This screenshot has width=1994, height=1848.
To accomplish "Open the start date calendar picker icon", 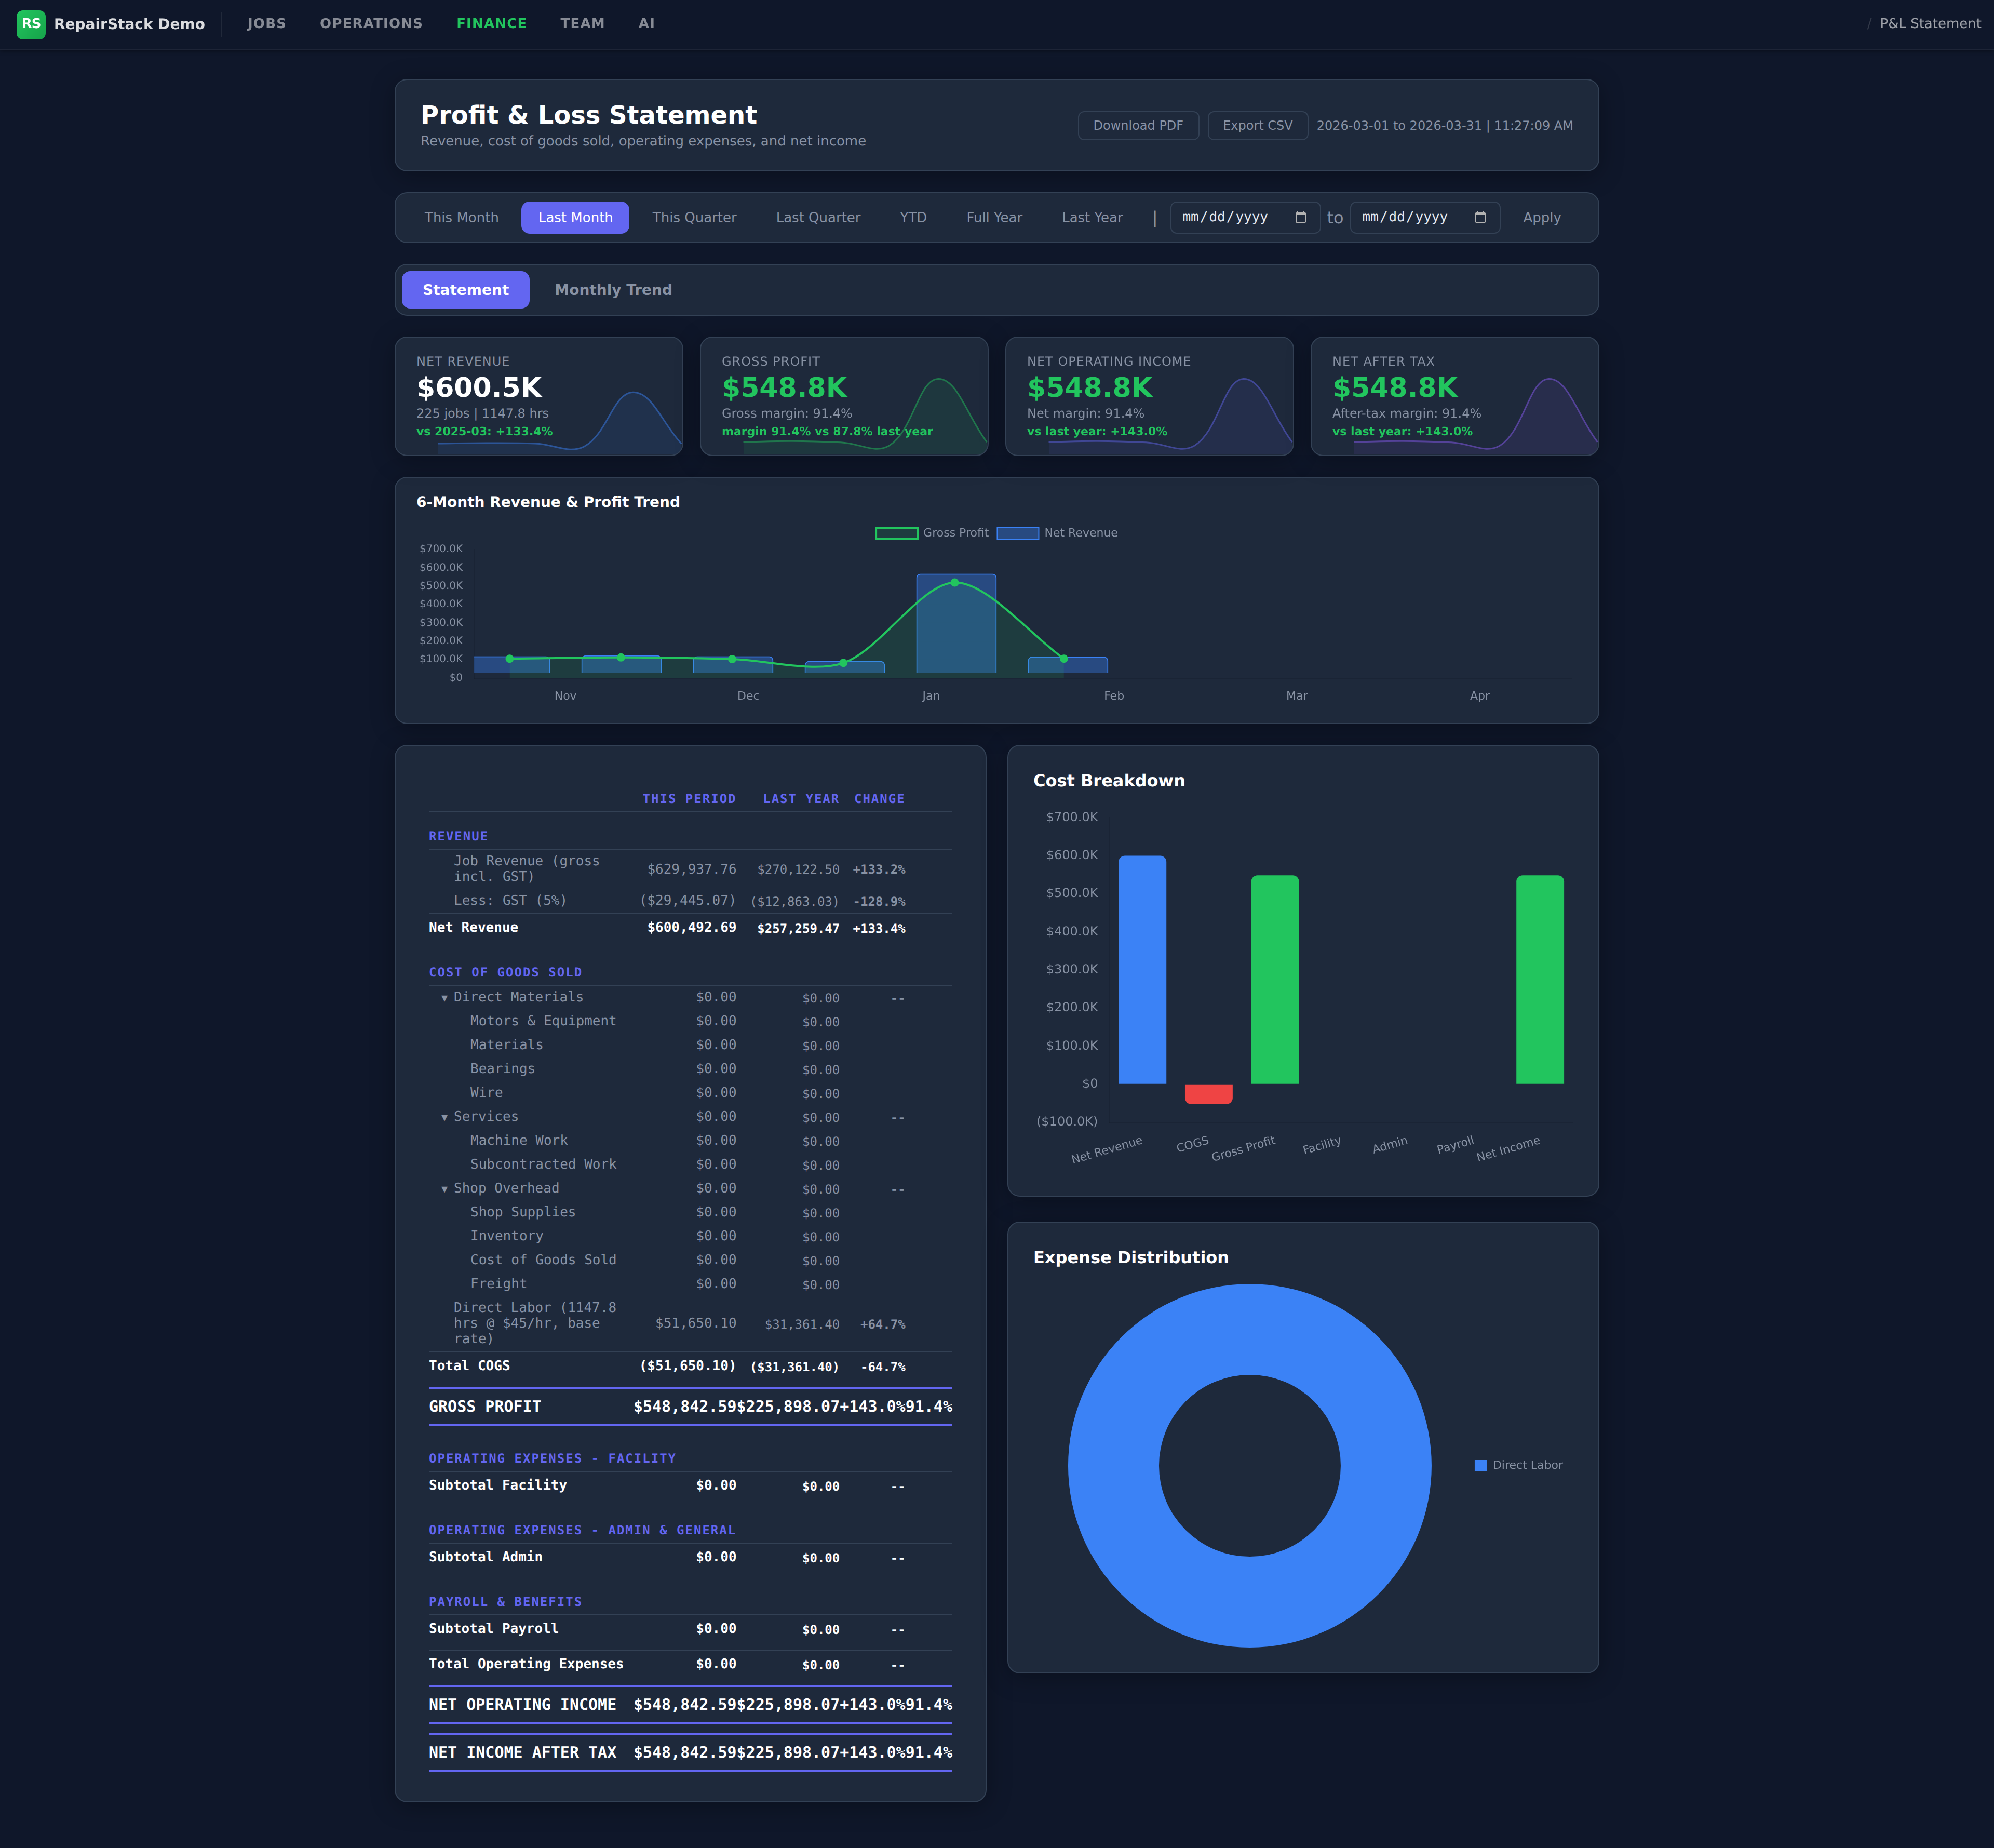I will coord(1300,217).
